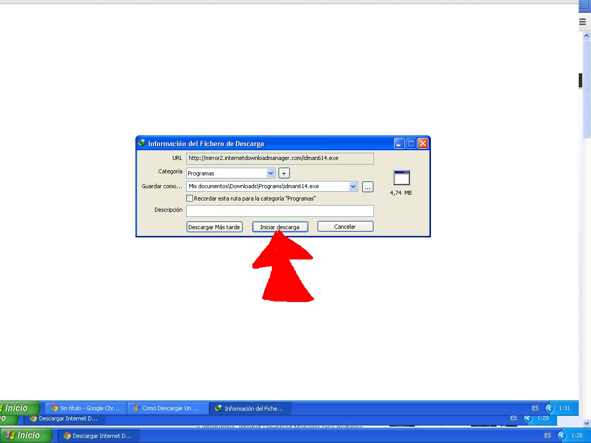Add a new category with plus button
Screen dimensions: 591x443
(x=284, y=173)
